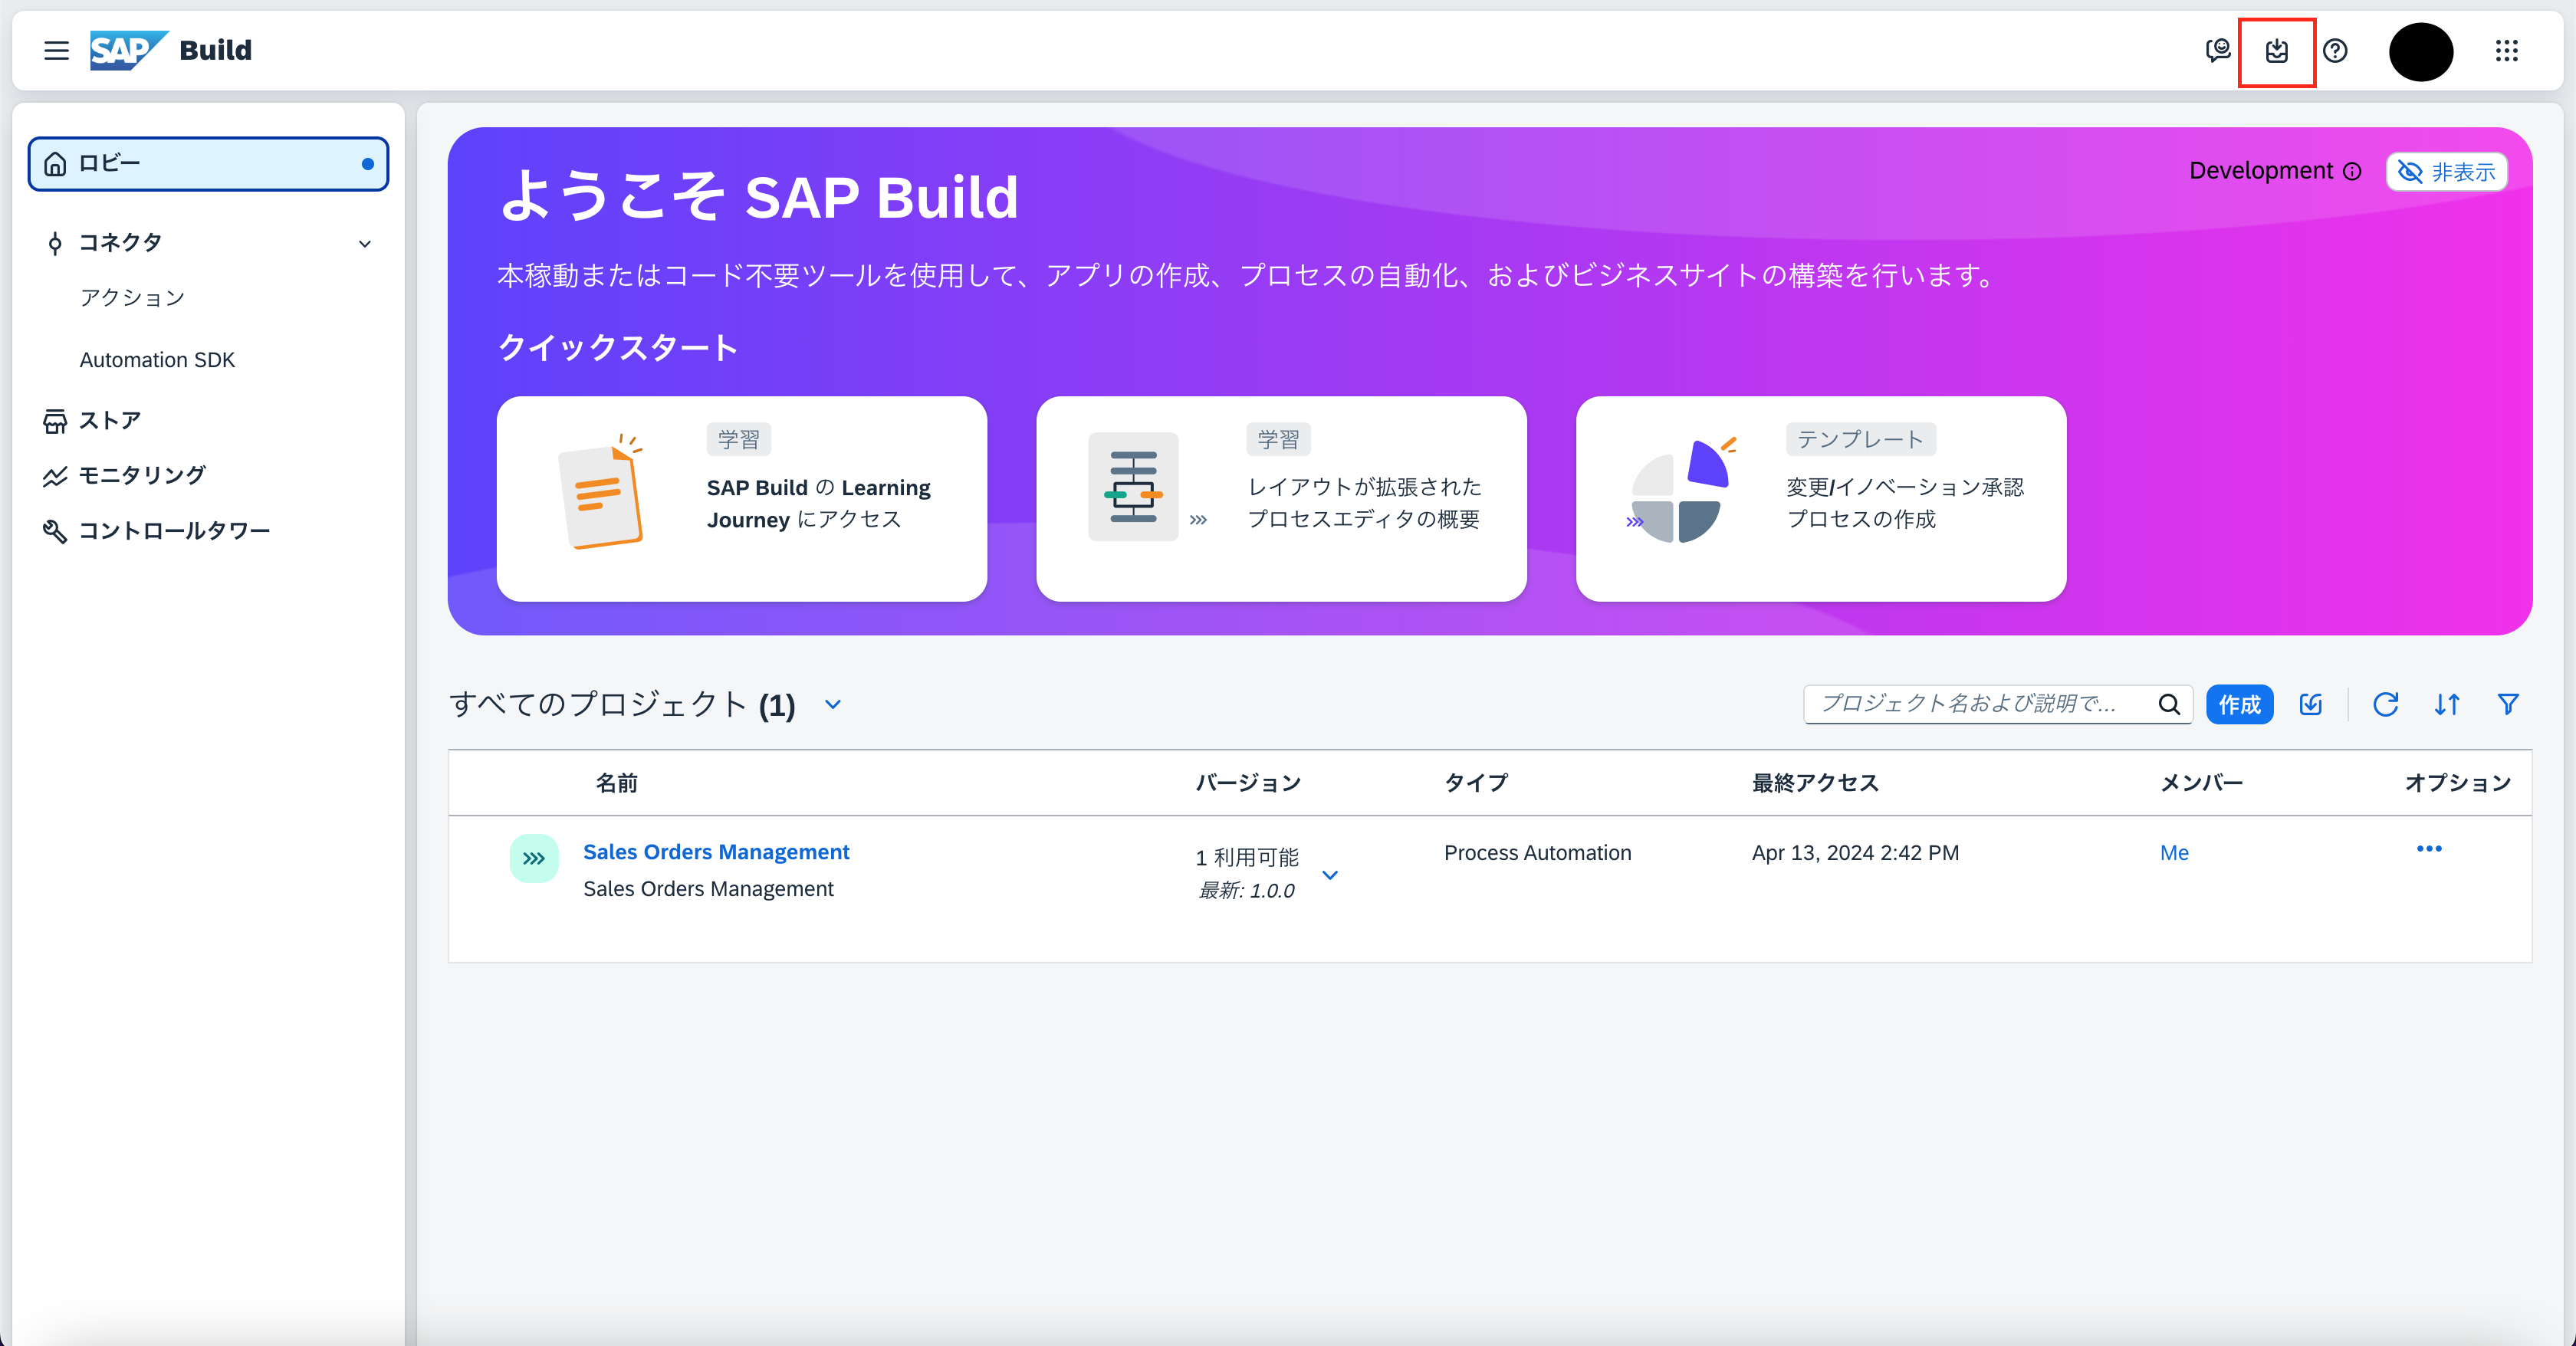Select モニタリング in the sidebar
This screenshot has width=2576, height=1346.
(142, 475)
